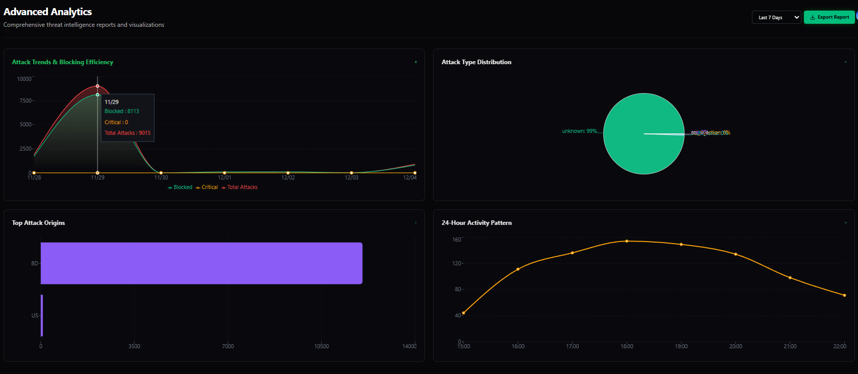This screenshot has width=858, height=374.
Task: Hide the Critical series via its legend entry
Action: point(207,188)
